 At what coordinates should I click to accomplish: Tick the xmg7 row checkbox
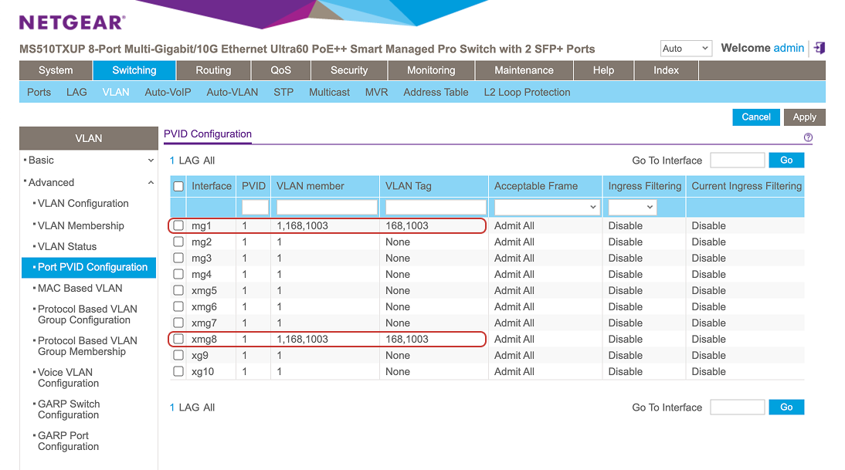pos(178,323)
